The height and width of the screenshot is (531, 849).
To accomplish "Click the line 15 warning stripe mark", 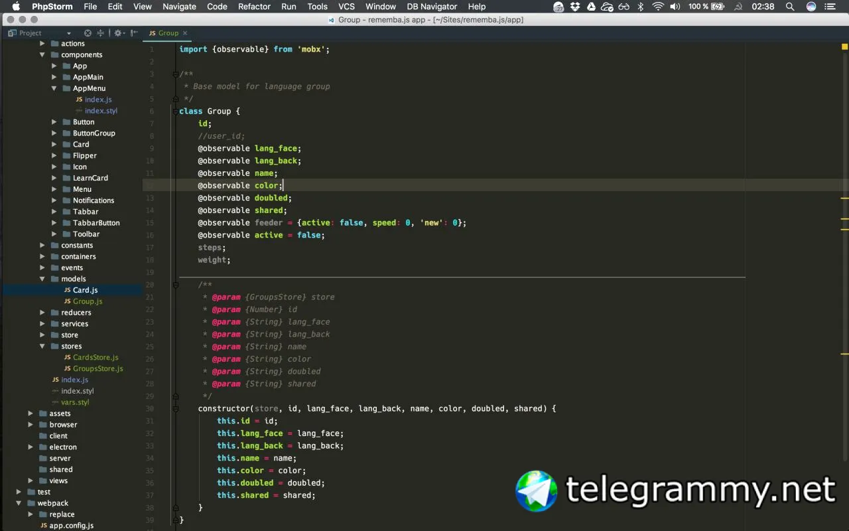I will (845, 218).
